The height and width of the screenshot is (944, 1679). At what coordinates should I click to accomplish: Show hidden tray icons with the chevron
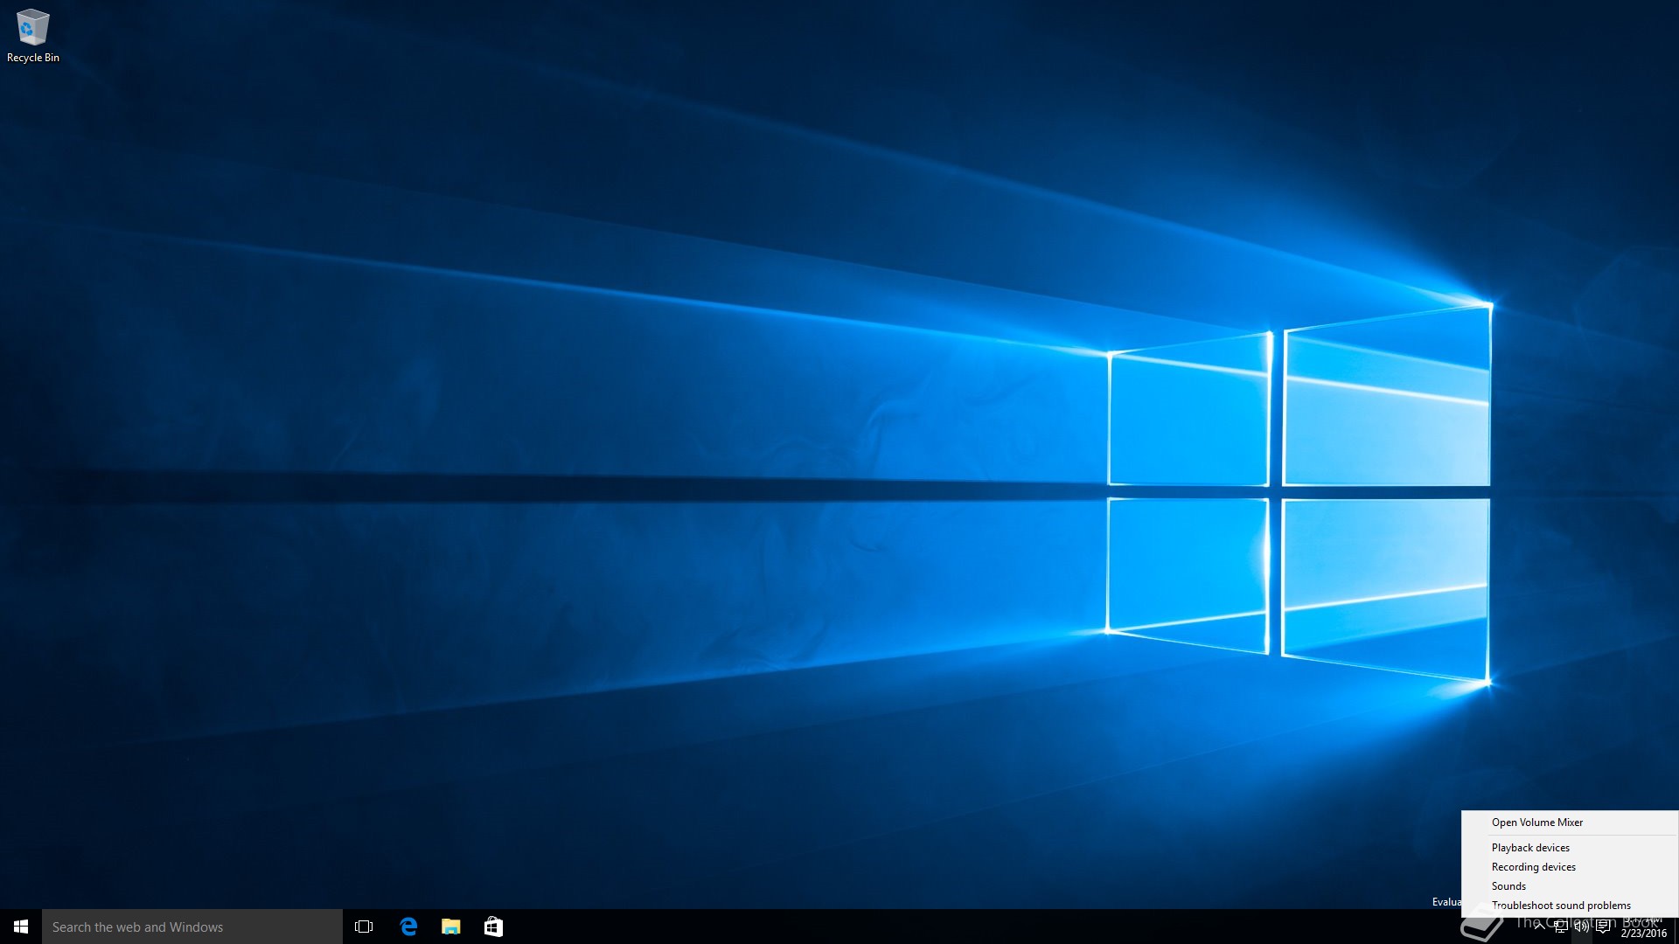[x=1540, y=927]
